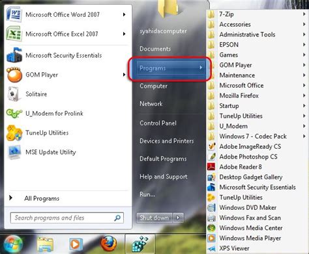
Task: Open the Shut down options arrow
Action: pos(178,218)
